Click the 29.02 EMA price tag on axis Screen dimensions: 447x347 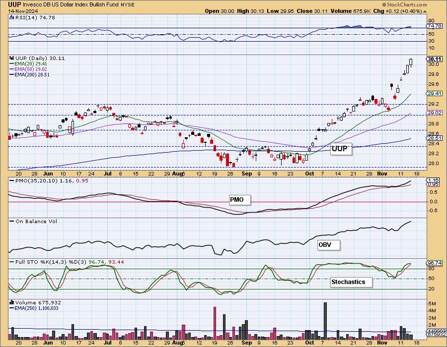[x=435, y=113]
